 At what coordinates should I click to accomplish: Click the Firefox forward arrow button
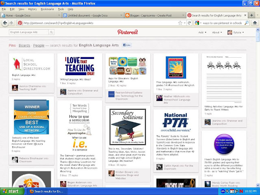click(11, 23)
